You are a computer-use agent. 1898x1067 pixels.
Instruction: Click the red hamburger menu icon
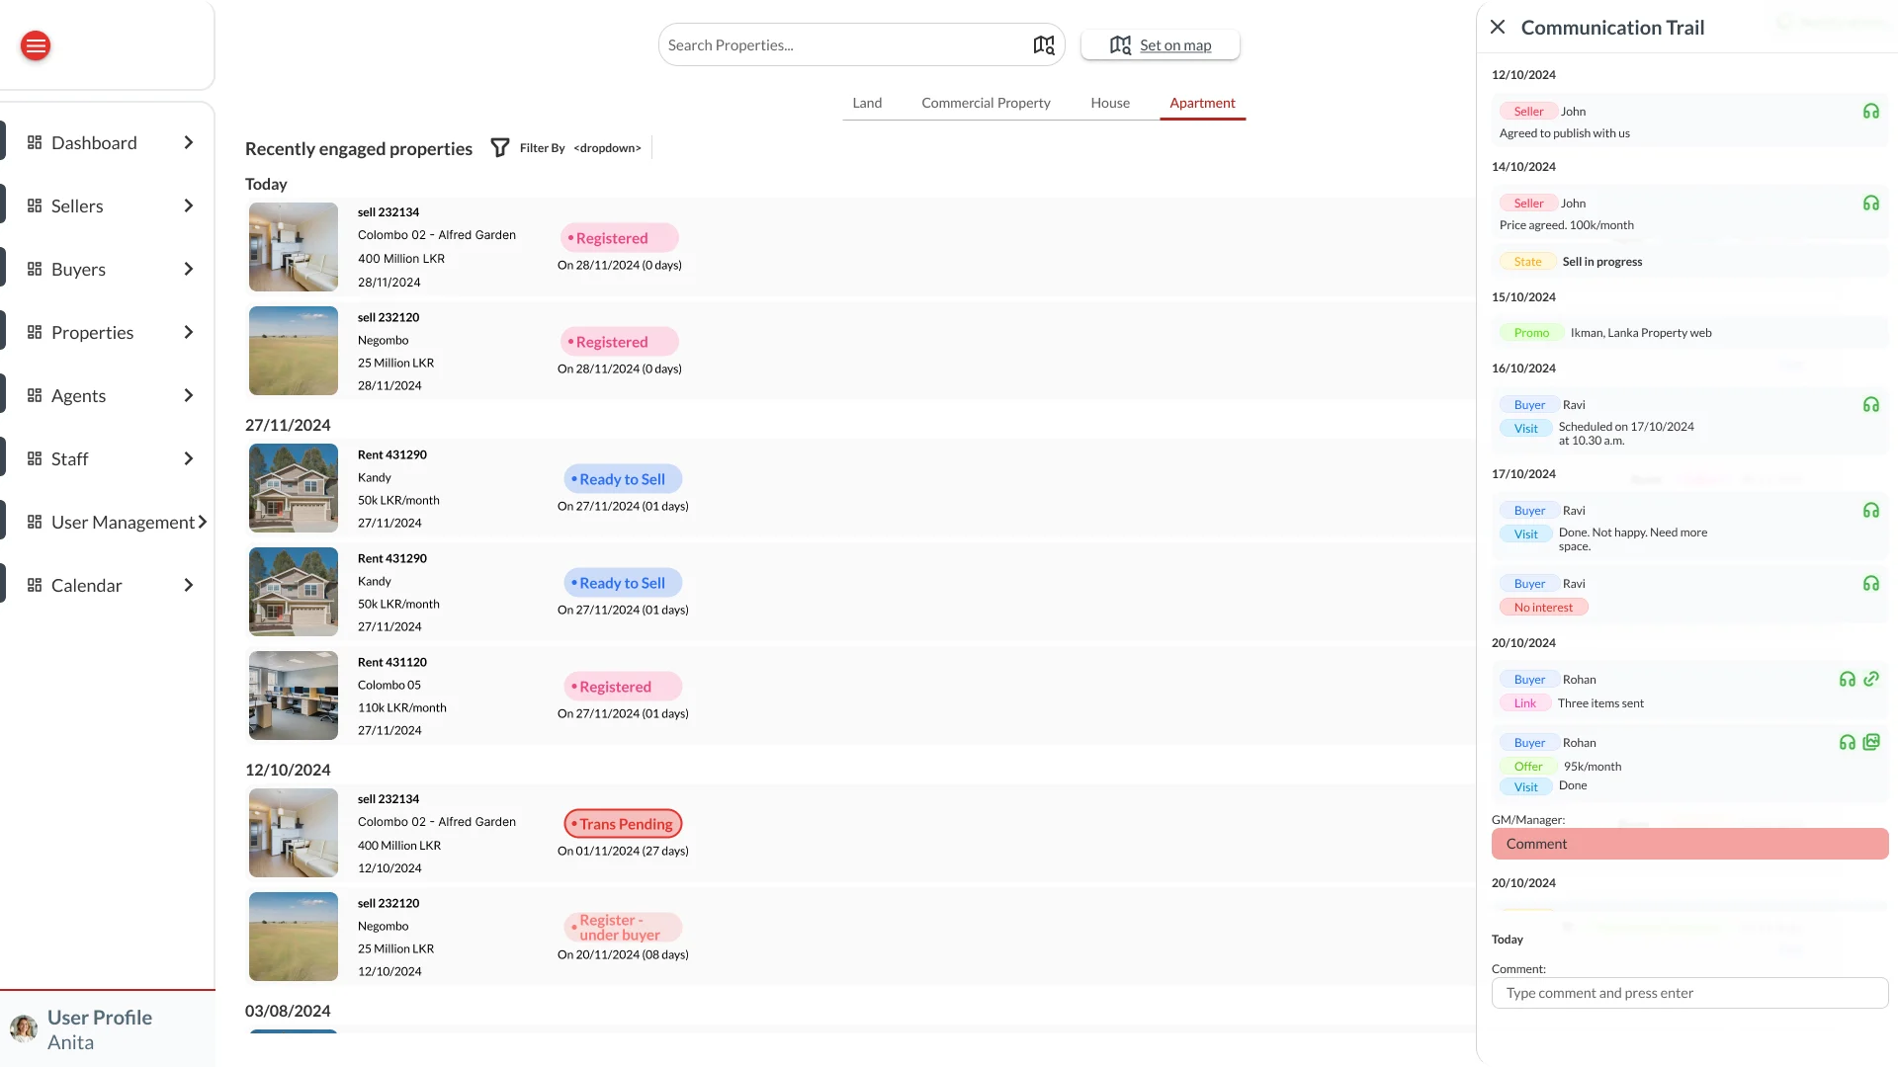36,45
